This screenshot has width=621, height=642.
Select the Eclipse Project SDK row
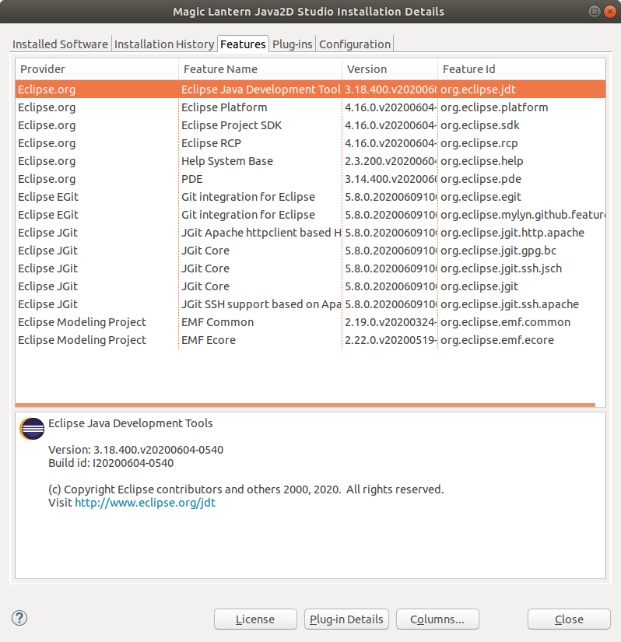310,125
